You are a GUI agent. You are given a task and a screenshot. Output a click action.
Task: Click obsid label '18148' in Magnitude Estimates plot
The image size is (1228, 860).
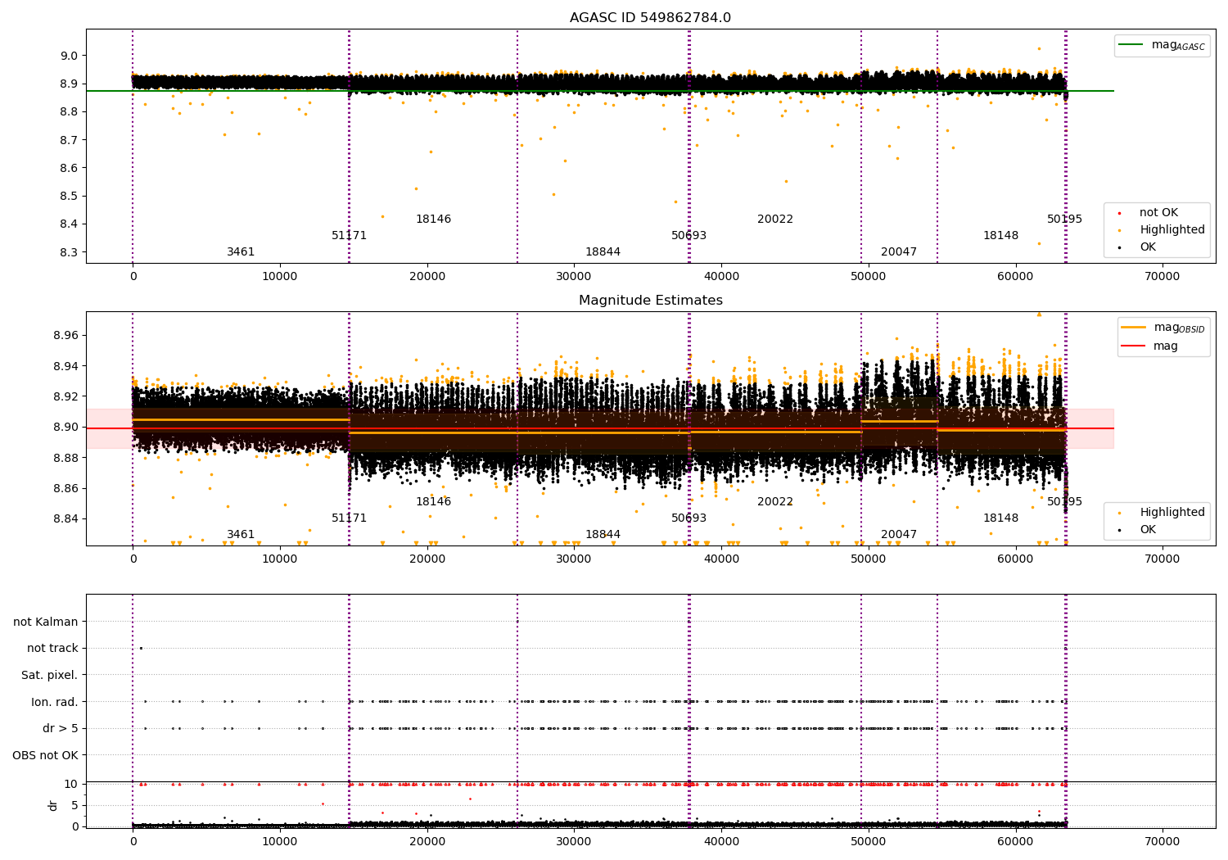[1000, 518]
